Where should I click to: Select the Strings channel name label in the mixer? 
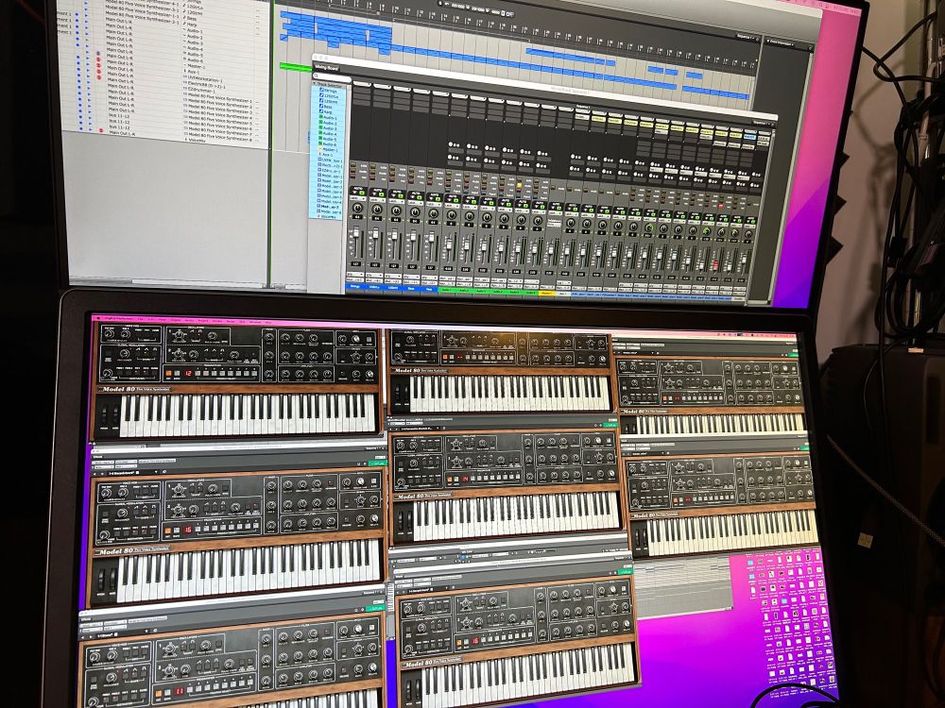pos(355,287)
